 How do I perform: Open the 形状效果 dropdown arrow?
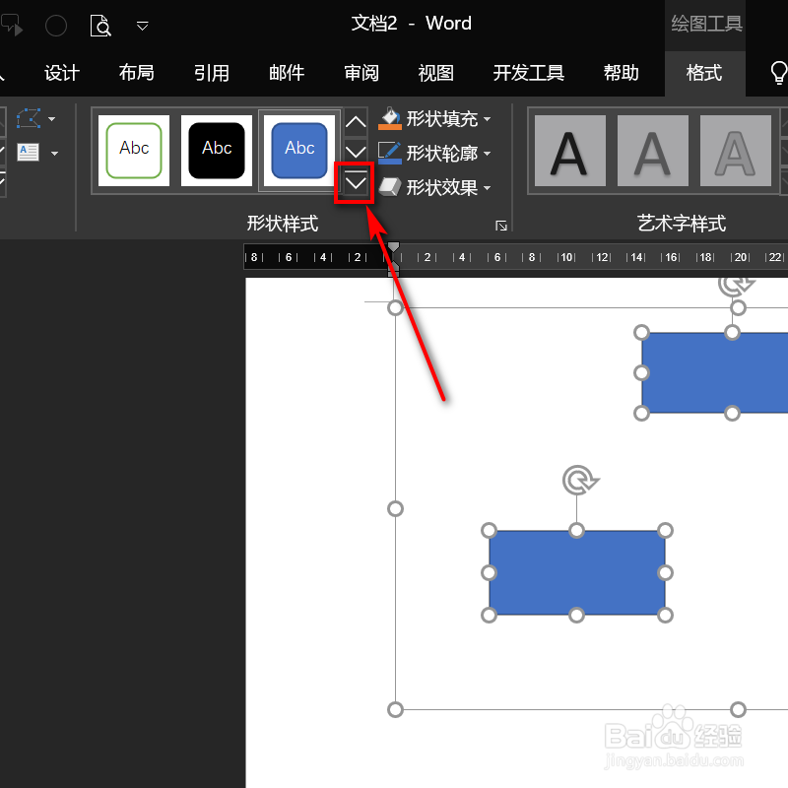click(x=487, y=188)
